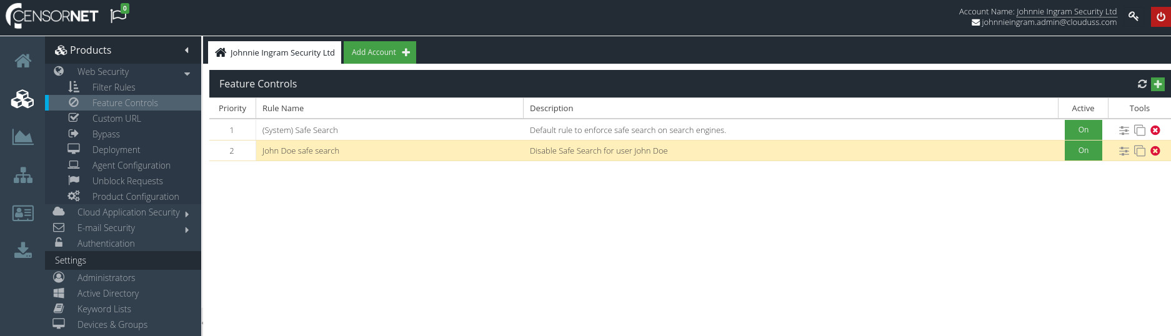The width and height of the screenshot is (1171, 336).
Task: Open the Downloads sidebar icon
Action: coord(23,250)
